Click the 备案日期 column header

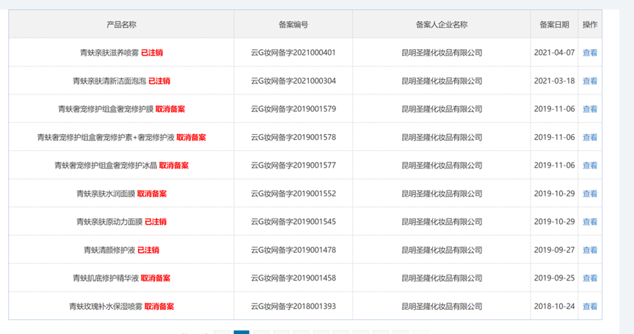(554, 25)
